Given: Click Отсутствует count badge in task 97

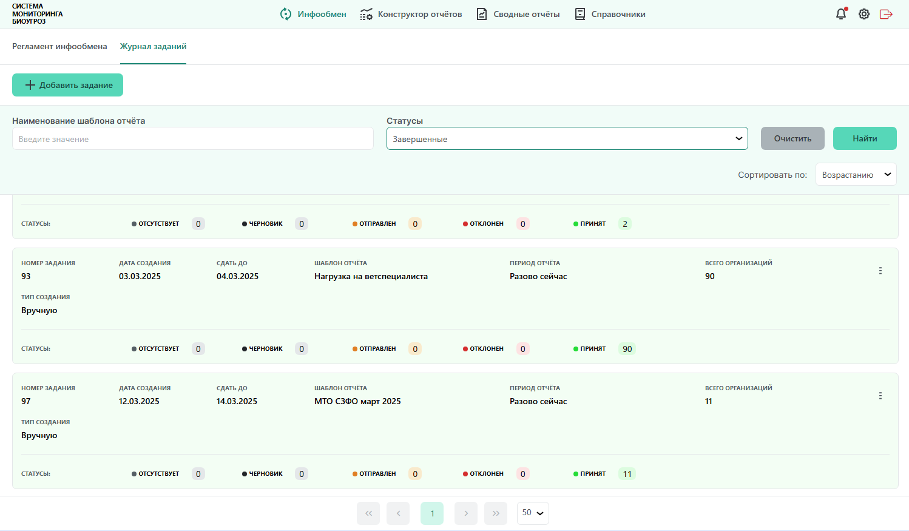Looking at the screenshot, I should pyautogui.click(x=198, y=474).
